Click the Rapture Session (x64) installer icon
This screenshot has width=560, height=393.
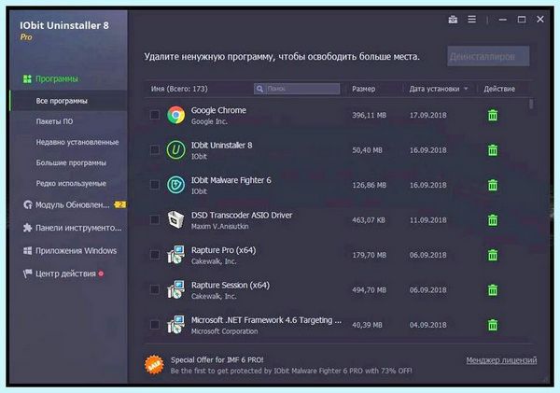(176, 289)
